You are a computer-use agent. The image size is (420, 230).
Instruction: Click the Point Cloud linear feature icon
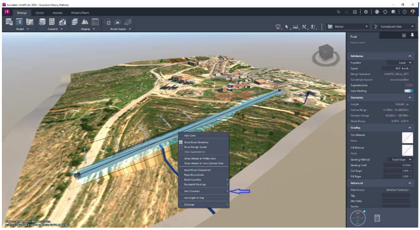click(x=128, y=22)
